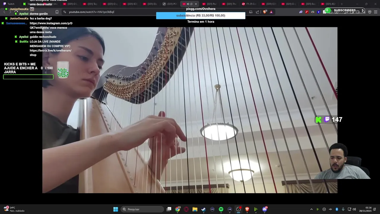
Task: Open Spotify from the taskbar
Action: click(x=221, y=209)
